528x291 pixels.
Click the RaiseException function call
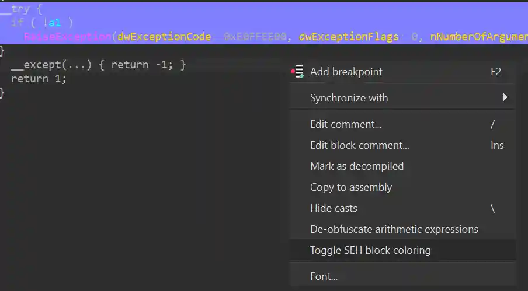67,37
